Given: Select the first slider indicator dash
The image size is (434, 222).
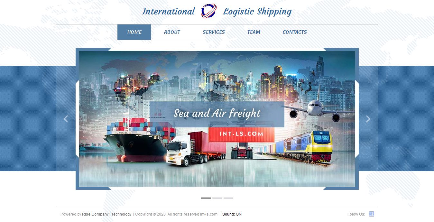Looking at the screenshot, I should click(x=206, y=198).
